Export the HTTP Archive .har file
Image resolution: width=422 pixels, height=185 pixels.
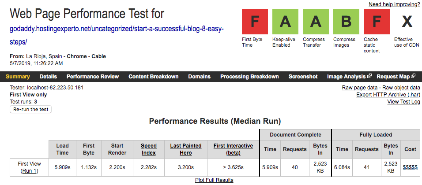388,95
